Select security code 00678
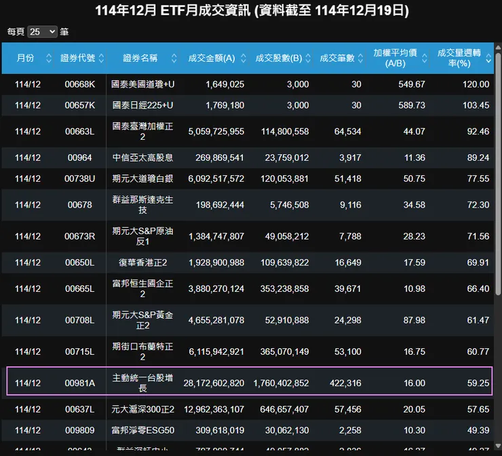Viewport: 502px width, 456px height. 80,205
